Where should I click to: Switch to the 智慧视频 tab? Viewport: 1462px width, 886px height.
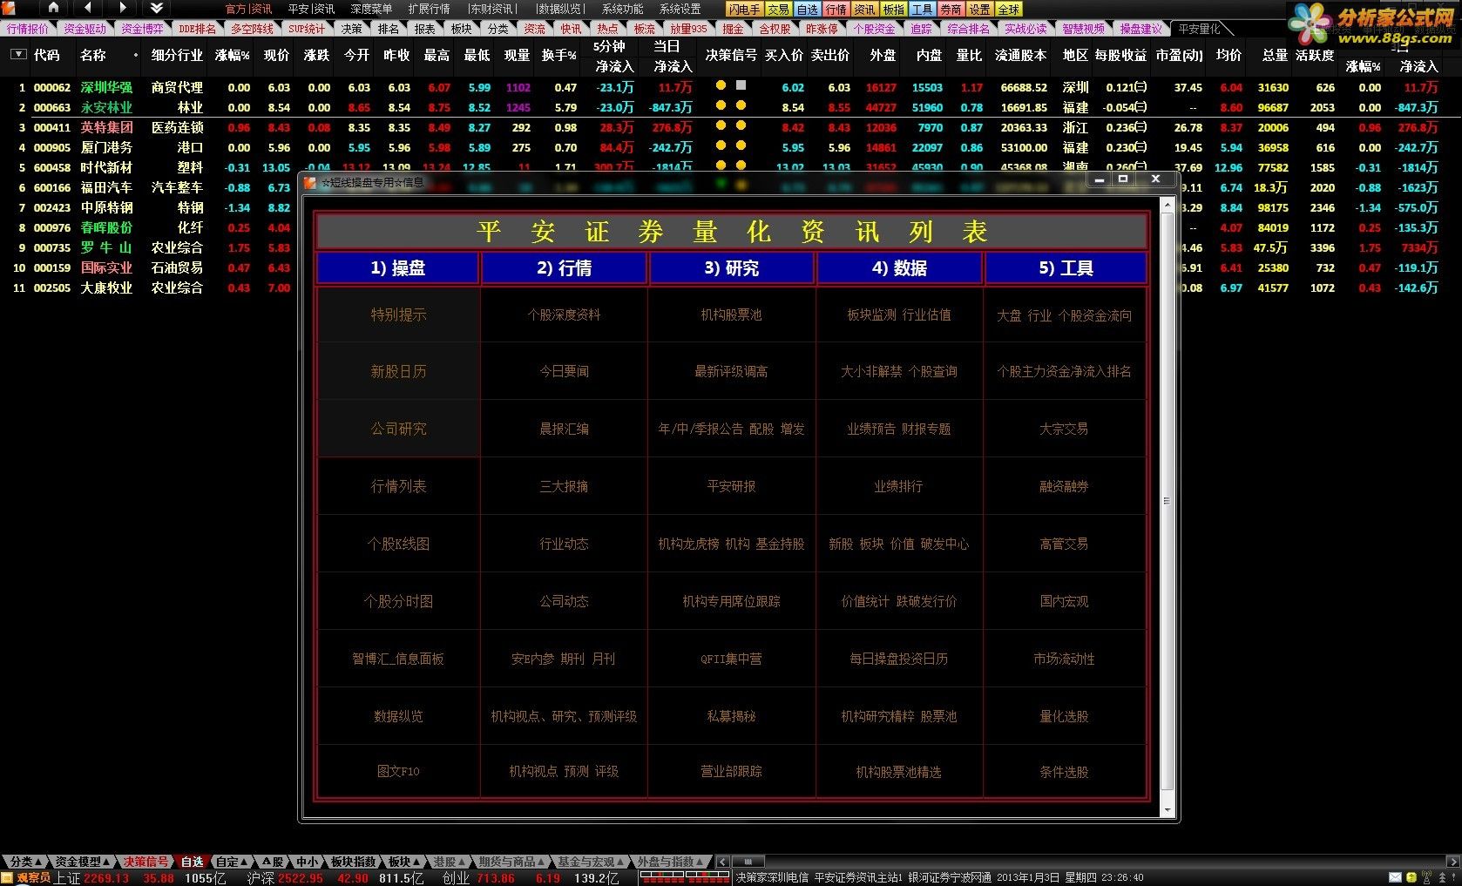[1083, 29]
